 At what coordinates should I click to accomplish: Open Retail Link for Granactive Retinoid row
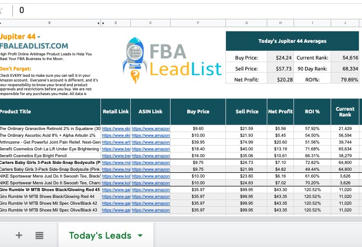click(x=116, y=128)
